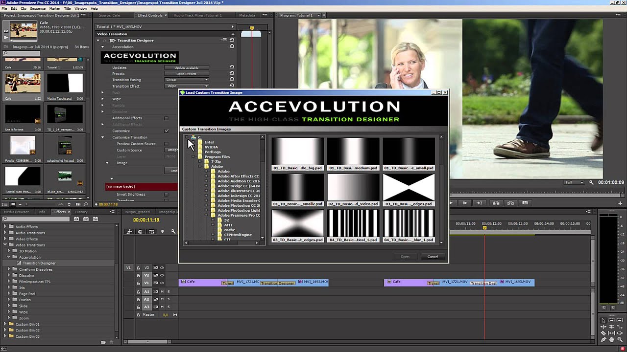Expand the Dissolve folder in Effects
Image resolution: width=627 pixels, height=352 pixels.
tap(8, 275)
